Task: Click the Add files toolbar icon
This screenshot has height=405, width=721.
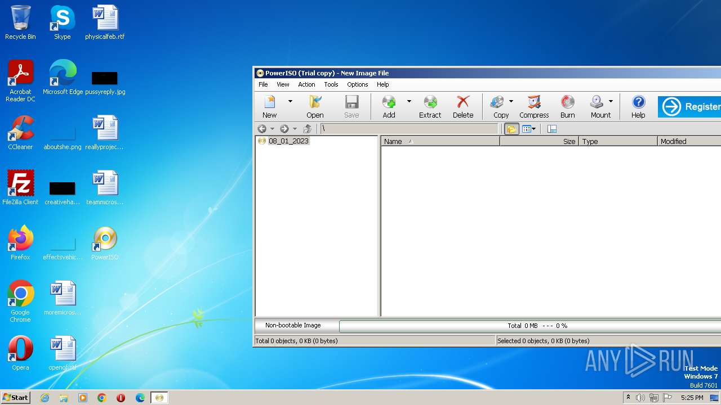Action: click(389, 106)
